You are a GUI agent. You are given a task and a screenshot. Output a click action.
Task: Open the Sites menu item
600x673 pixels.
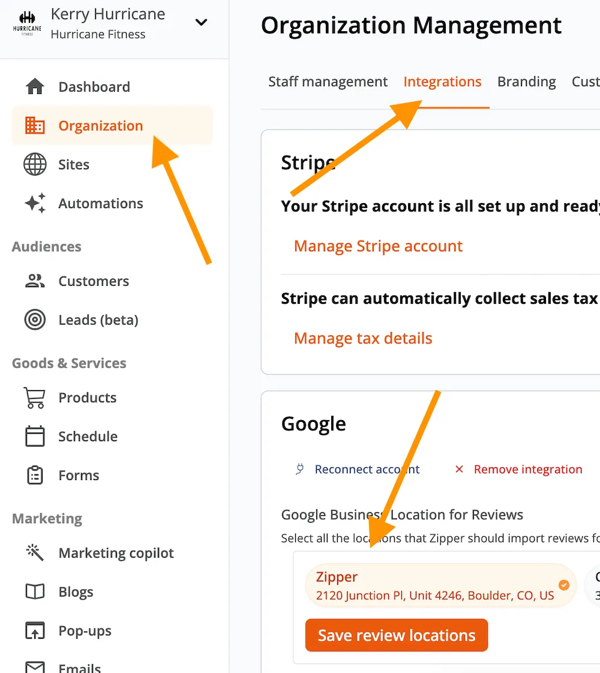(x=74, y=164)
